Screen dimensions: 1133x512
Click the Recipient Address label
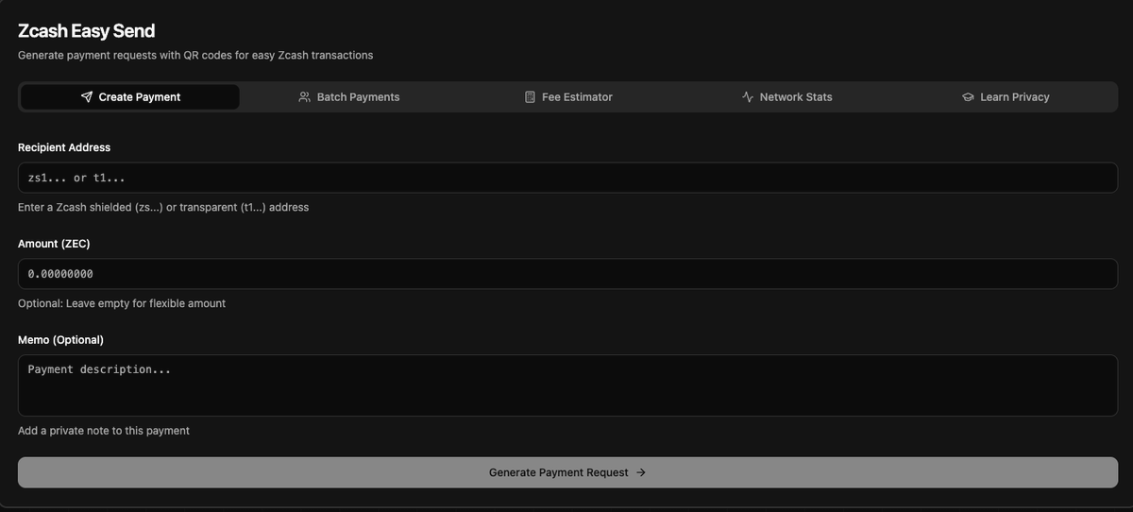(64, 147)
